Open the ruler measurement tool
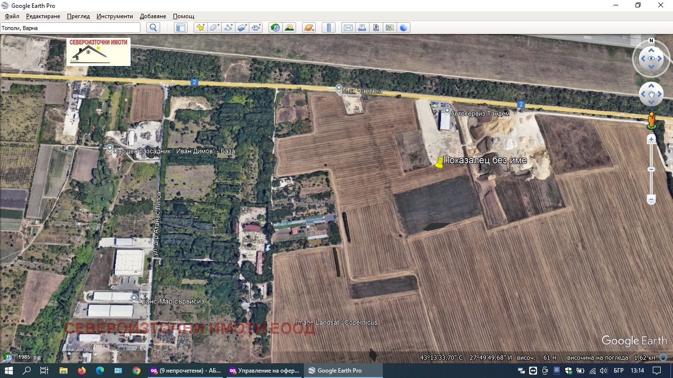The width and height of the screenshot is (673, 378). (x=329, y=28)
